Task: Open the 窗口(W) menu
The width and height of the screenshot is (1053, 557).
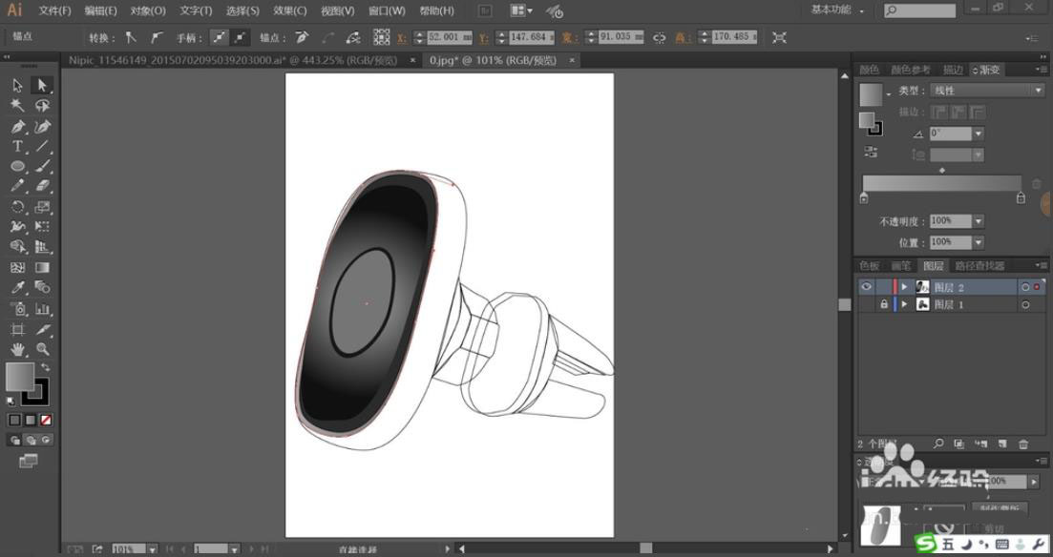Action: point(387,10)
